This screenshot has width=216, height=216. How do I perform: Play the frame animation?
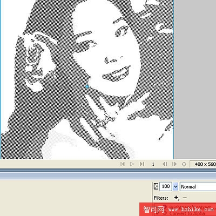(x=132, y=164)
